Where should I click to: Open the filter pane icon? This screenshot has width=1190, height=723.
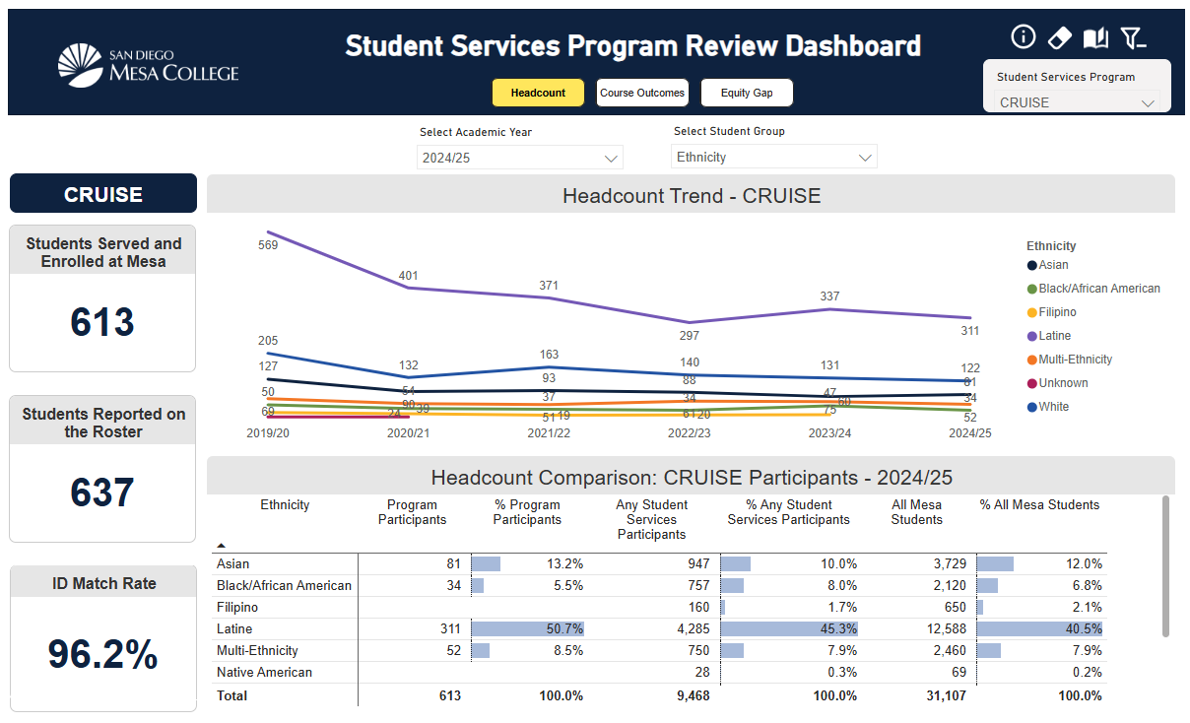tap(1134, 36)
